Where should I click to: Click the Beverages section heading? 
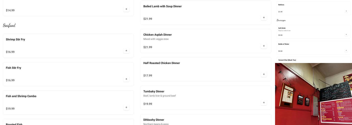[x=281, y=20]
